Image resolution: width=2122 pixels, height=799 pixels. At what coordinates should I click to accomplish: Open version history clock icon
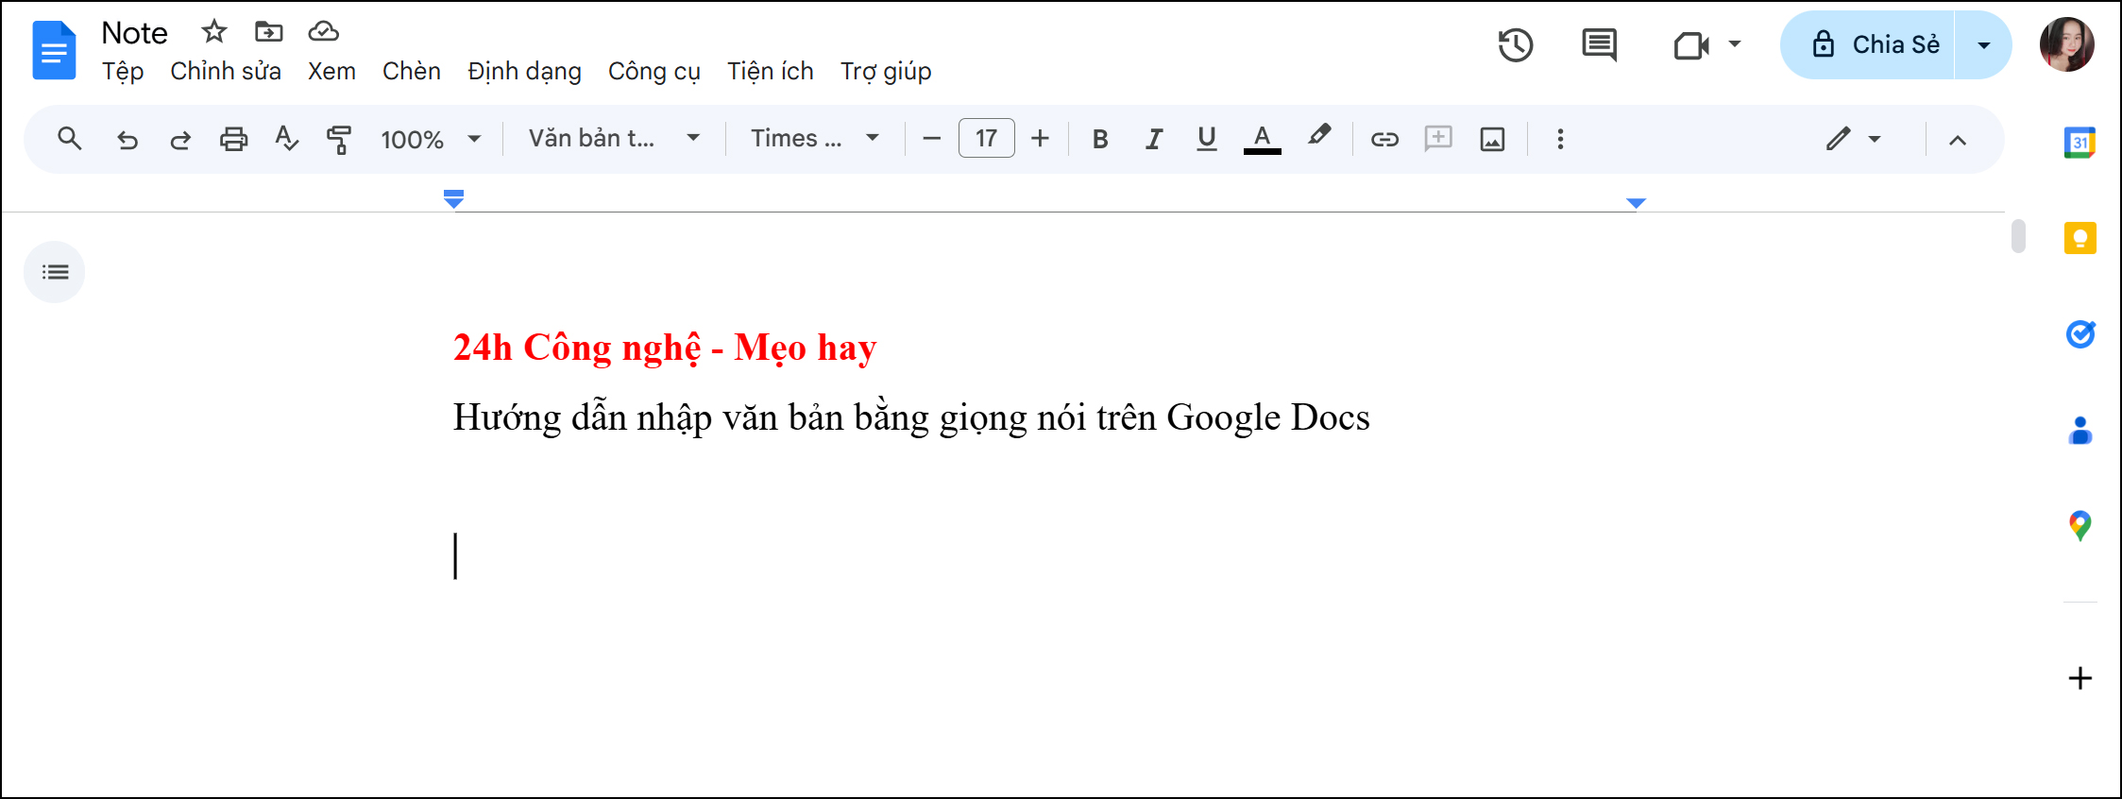(1516, 45)
